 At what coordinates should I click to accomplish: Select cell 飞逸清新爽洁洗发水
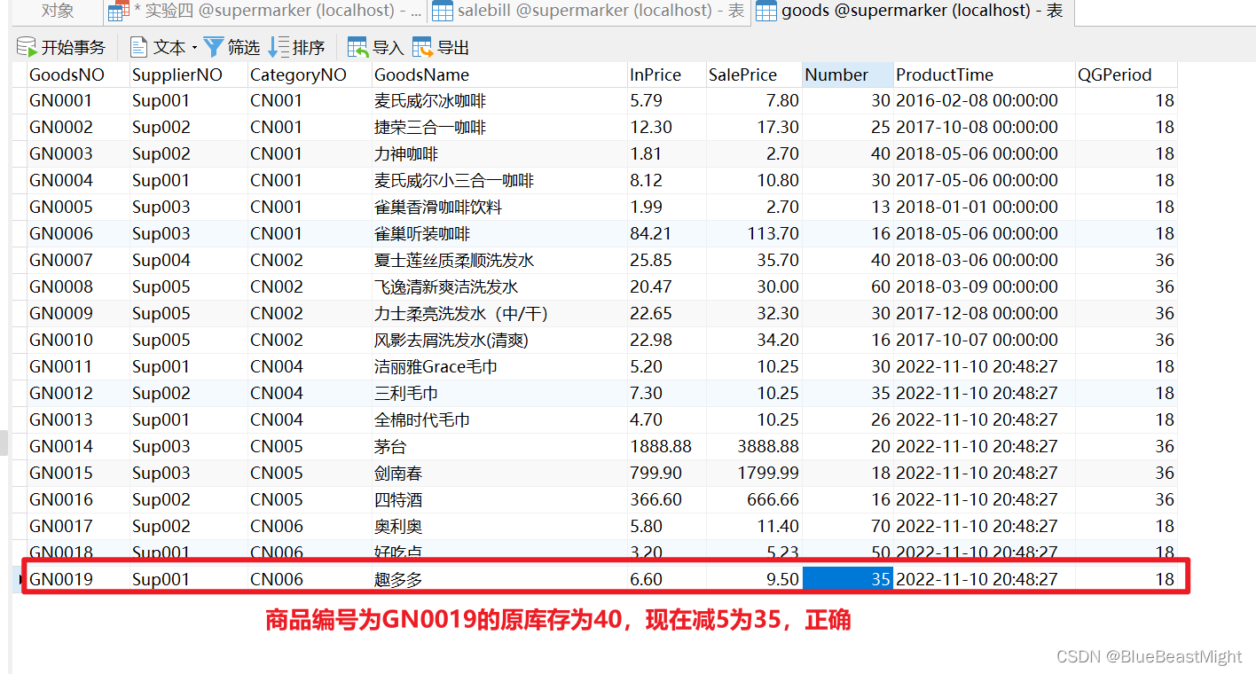point(499,286)
